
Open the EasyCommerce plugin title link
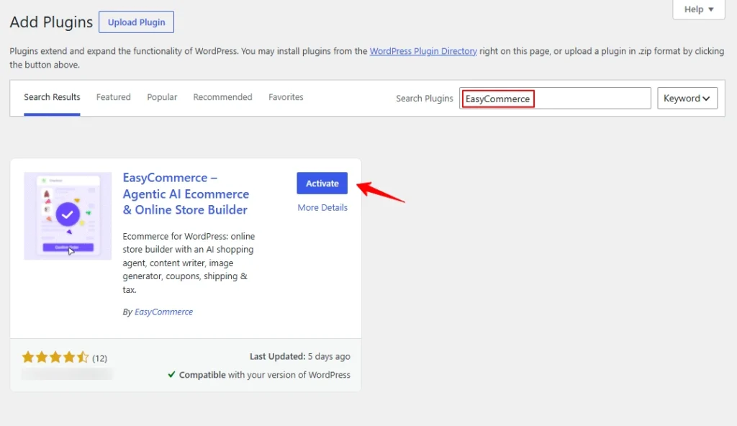click(x=186, y=194)
